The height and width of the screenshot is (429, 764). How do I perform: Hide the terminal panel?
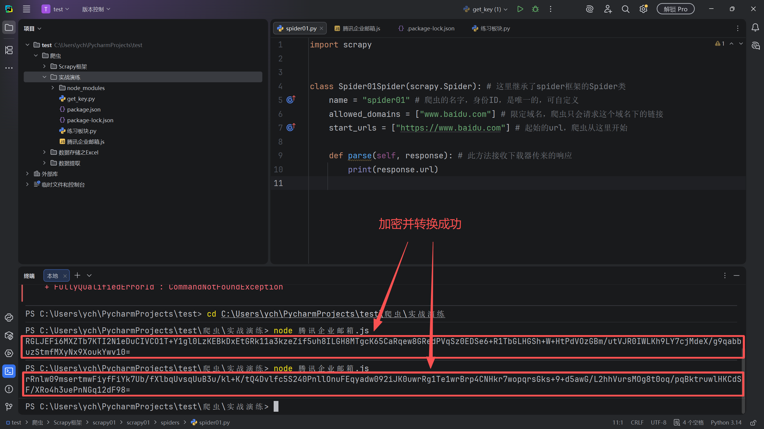point(737,275)
